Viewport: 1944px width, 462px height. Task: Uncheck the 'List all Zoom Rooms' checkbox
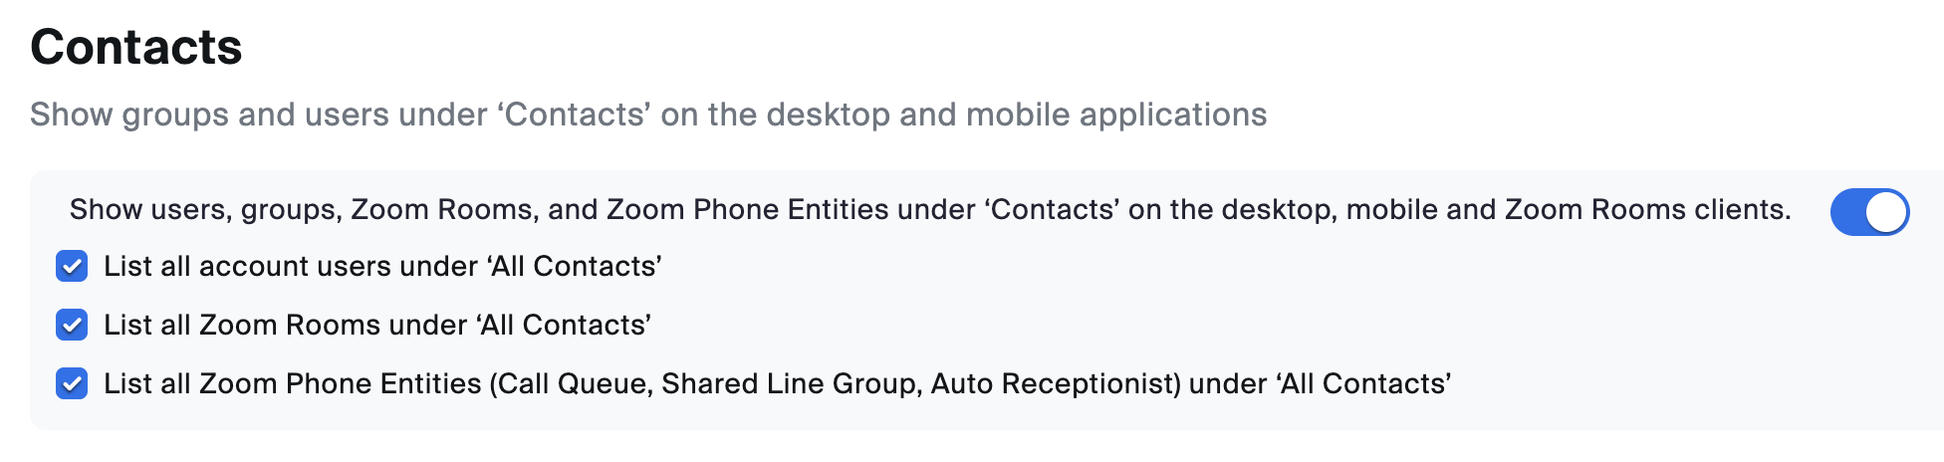72,326
